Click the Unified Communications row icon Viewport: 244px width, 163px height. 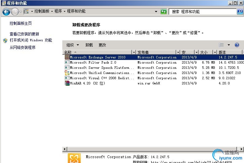pos(67,73)
